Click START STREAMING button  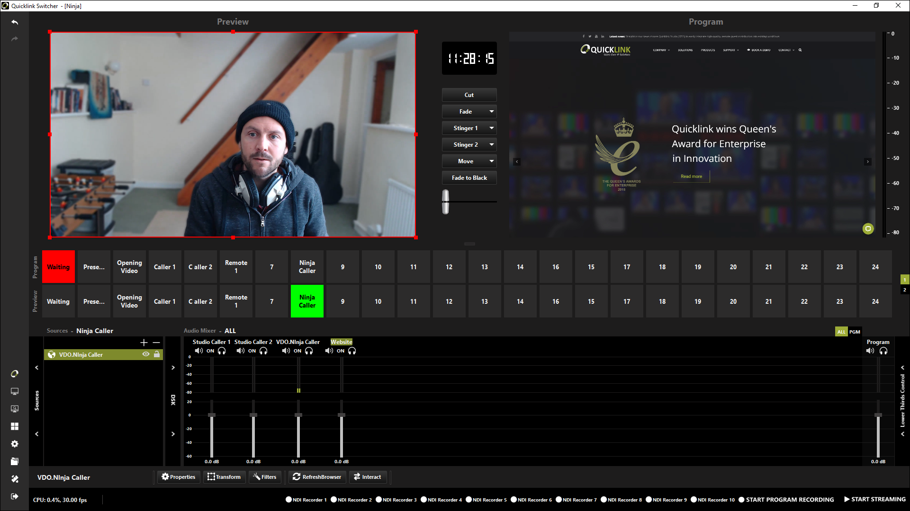click(874, 500)
